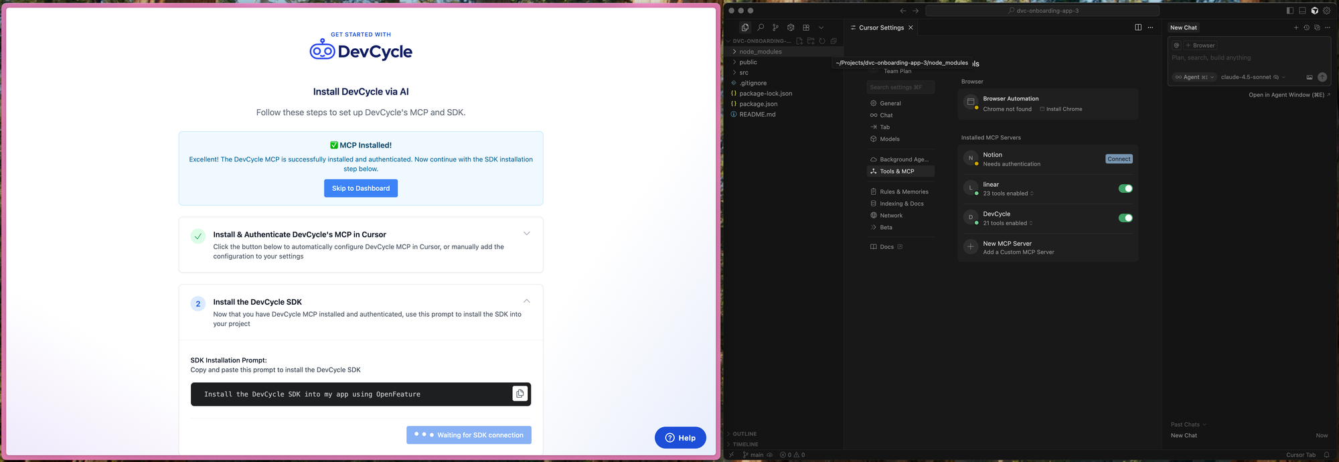This screenshot has width=1339, height=462.
Task: Click Open in Agent Window link
Action: coord(1289,95)
